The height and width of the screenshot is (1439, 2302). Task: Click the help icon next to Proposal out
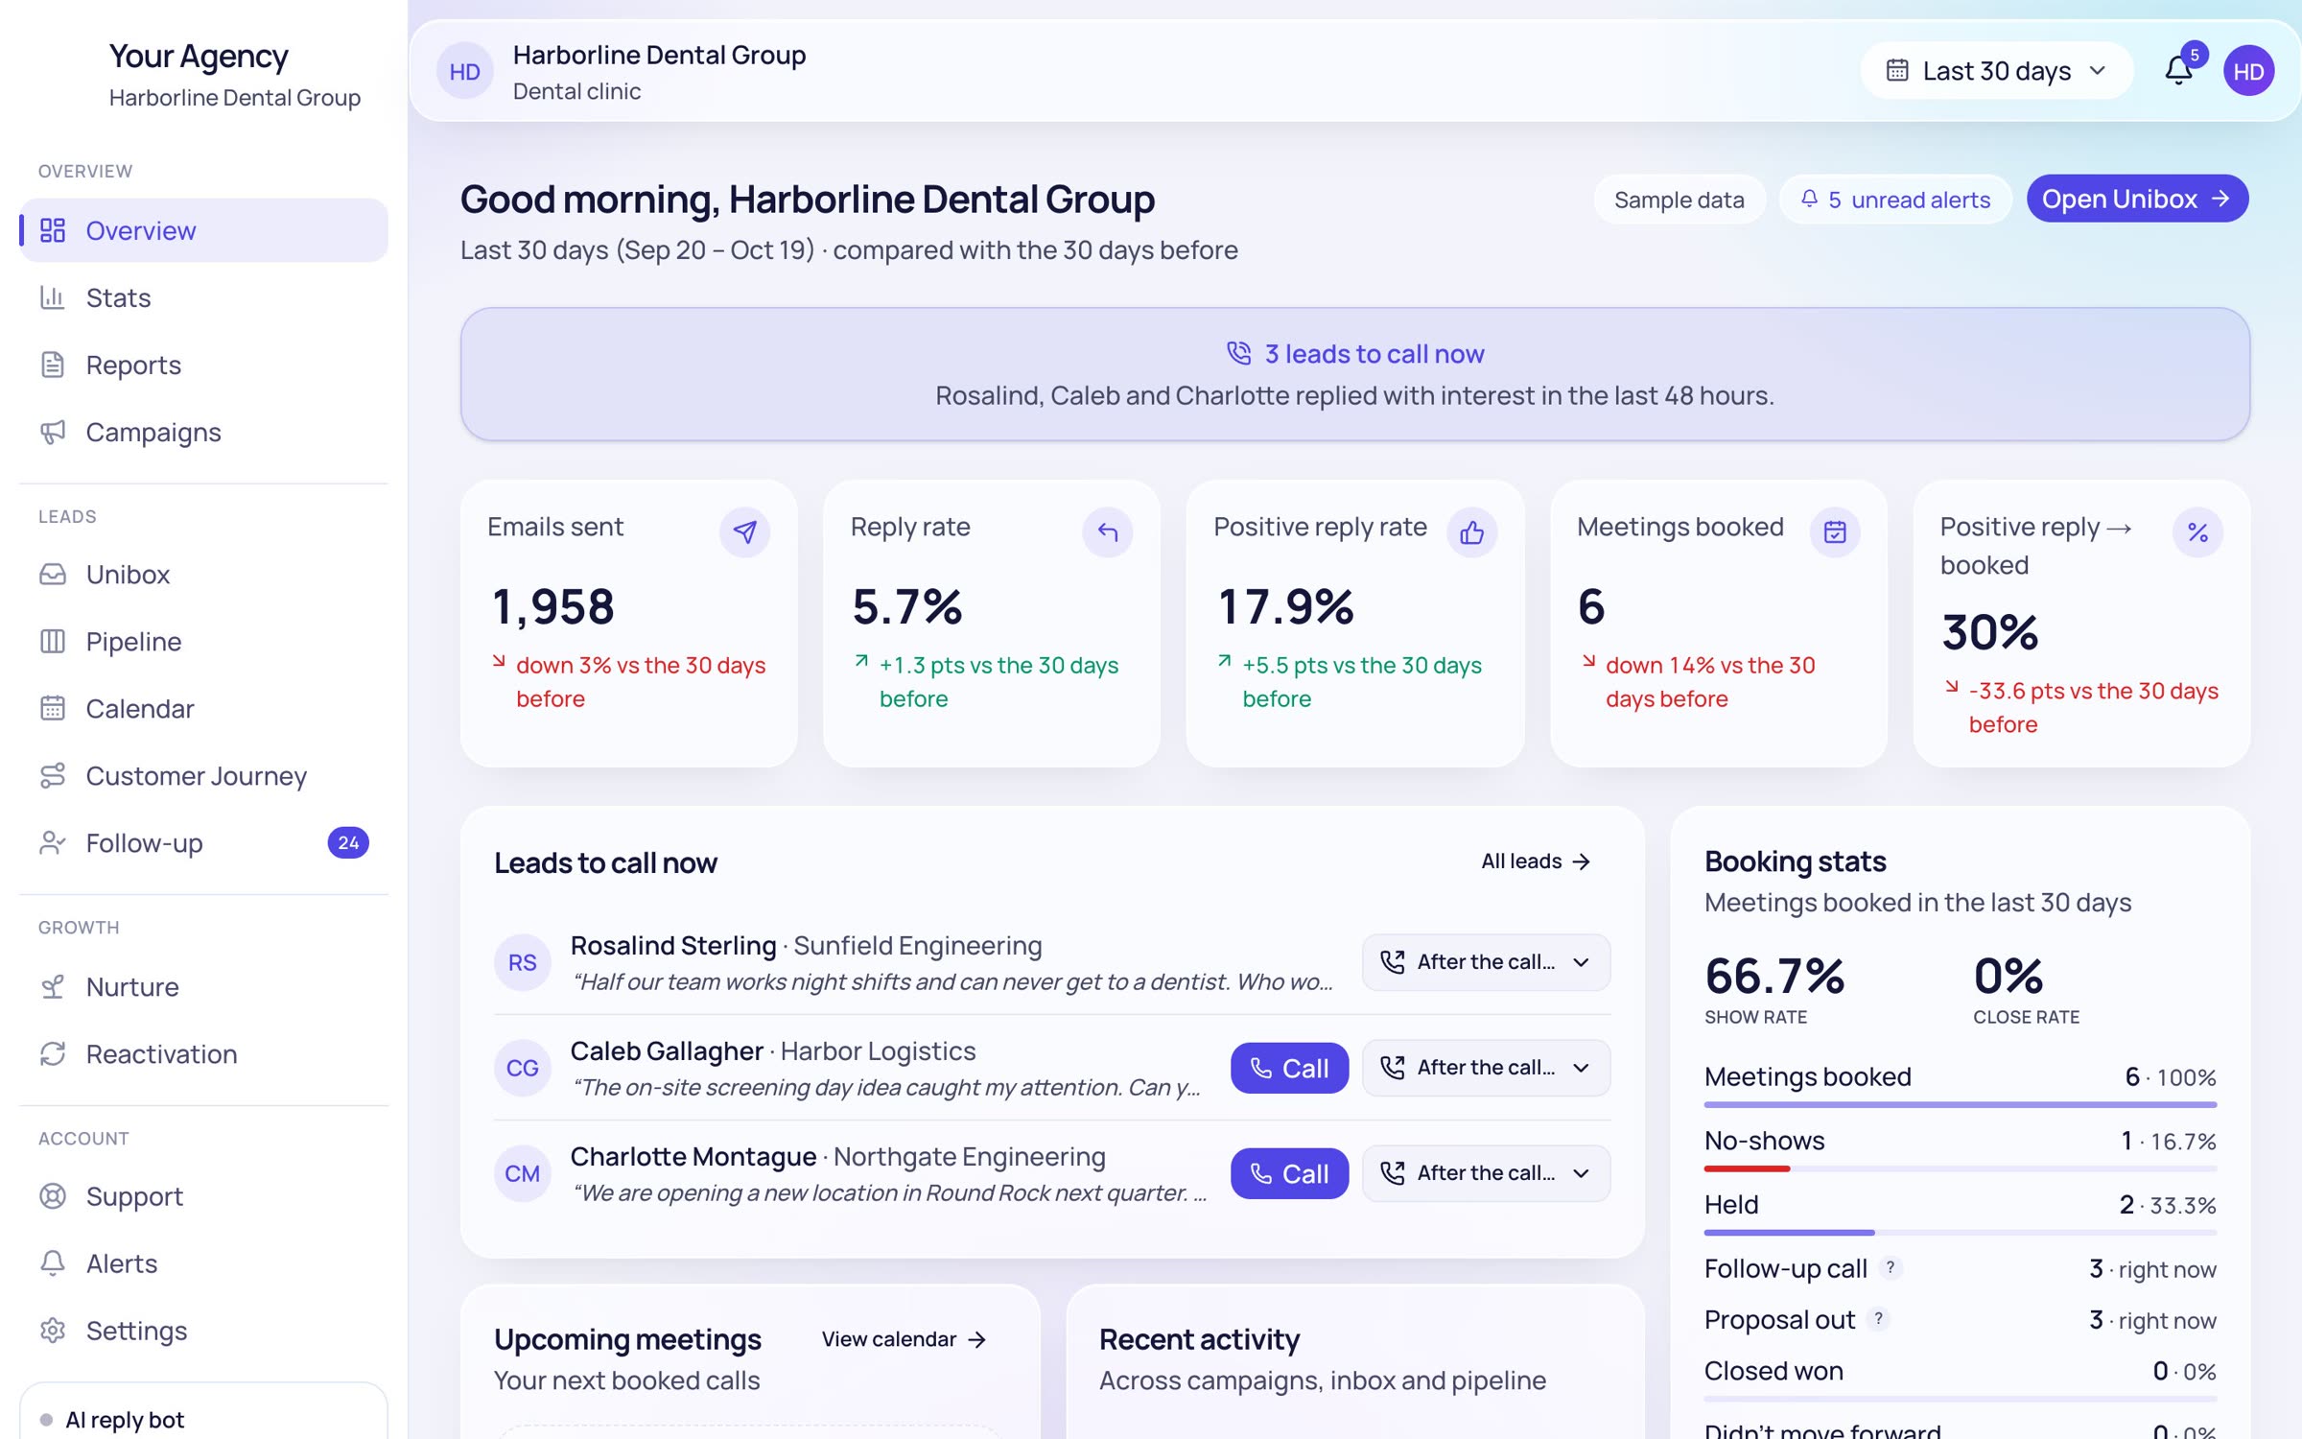click(1878, 1318)
